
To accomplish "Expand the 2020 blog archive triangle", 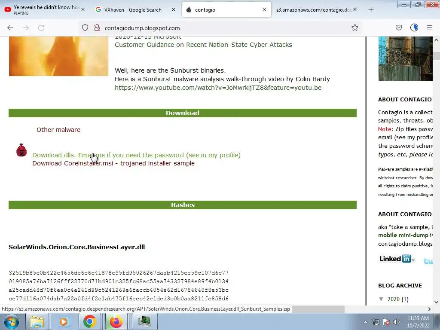I will click(x=381, y=299).
